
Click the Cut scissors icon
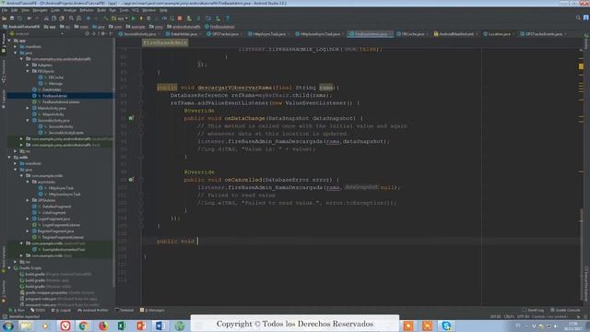pyautogui.click(x=46, y=18)
